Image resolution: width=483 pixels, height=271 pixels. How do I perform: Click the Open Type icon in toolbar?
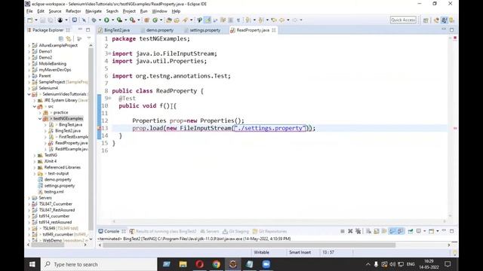(169, 20)
